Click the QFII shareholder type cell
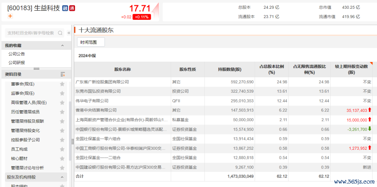Viewport: 377px width, 187px height. point(176,101)
